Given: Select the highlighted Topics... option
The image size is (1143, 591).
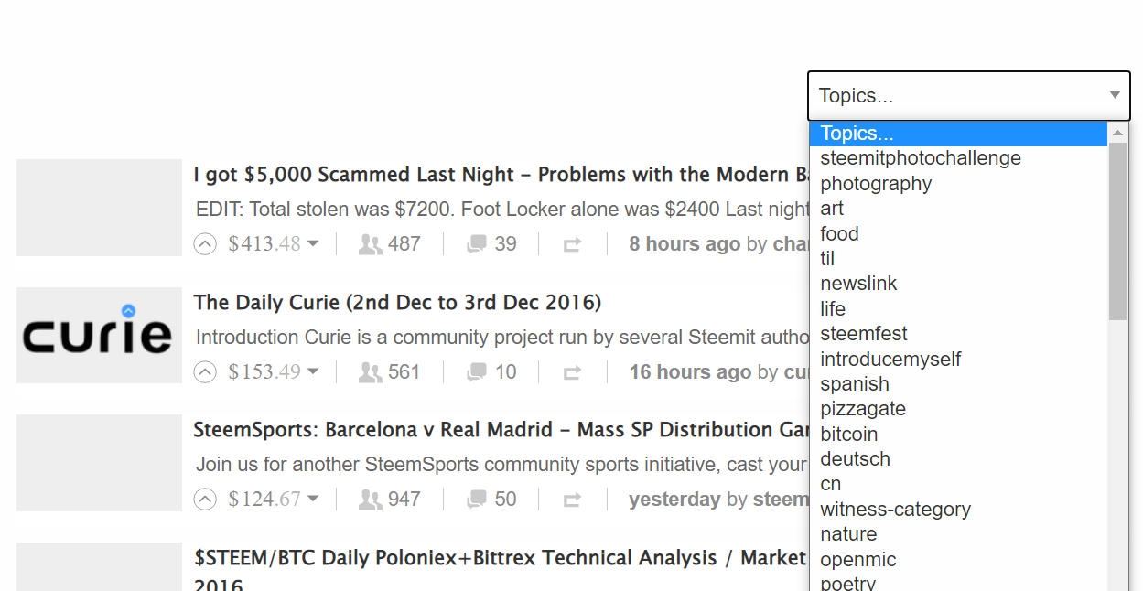Looking at the screenshot, I should point(958,134).
